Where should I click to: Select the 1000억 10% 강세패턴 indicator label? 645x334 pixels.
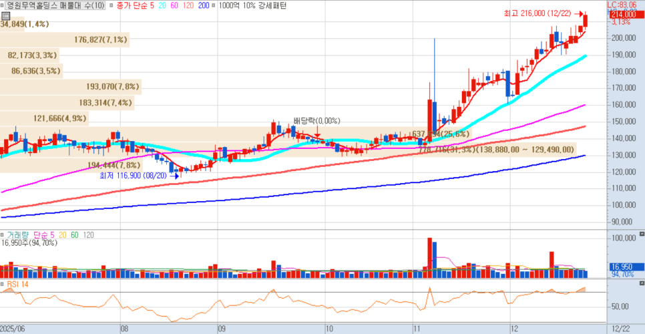pyautogui.click(x=252, y=6)
